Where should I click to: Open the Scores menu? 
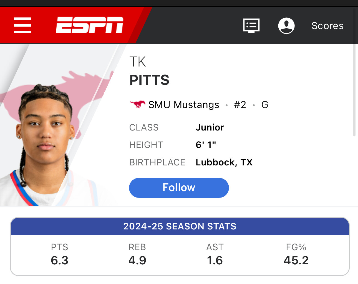[327, 25]
